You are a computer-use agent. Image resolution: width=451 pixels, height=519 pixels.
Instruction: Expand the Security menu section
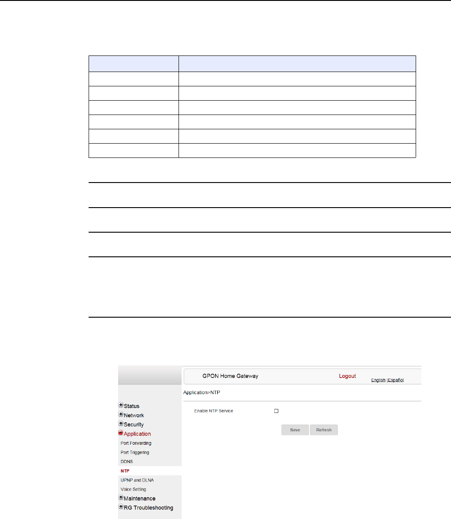[x=121, y=424]
